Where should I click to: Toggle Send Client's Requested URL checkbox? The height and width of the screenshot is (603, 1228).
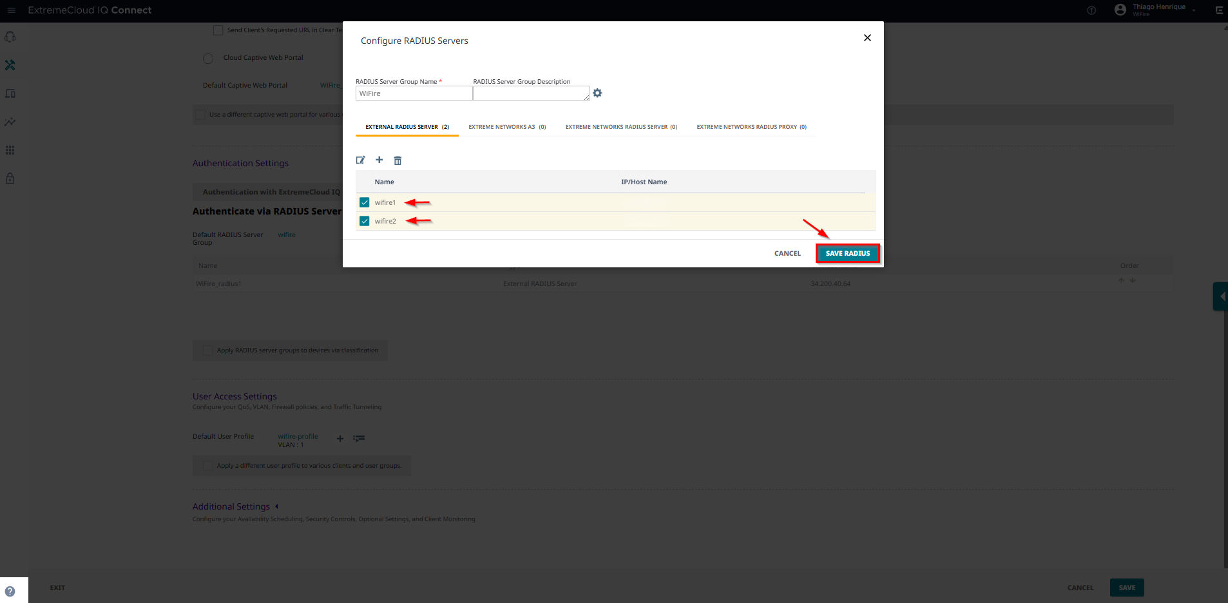pos(218,30)
